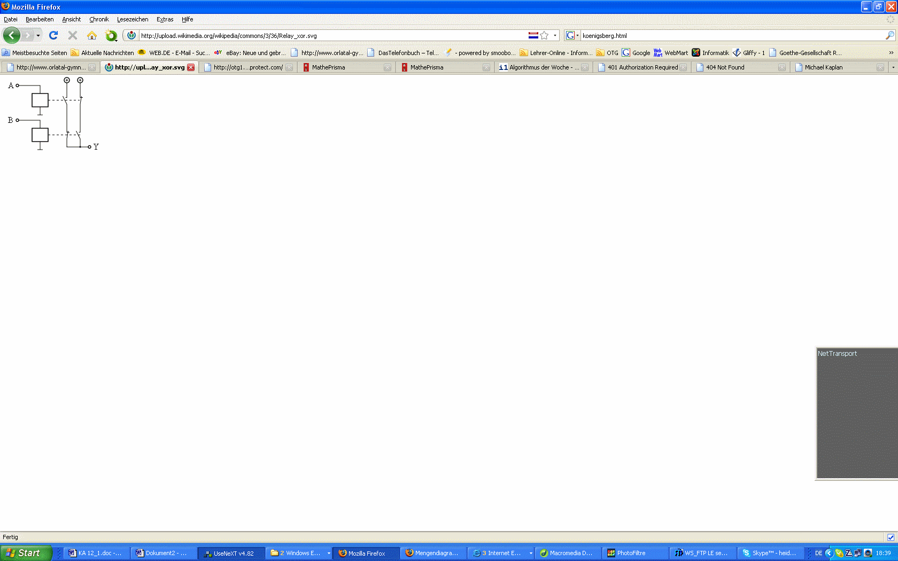Open the Gliffy - 1 bookmark

click(749, 53)
